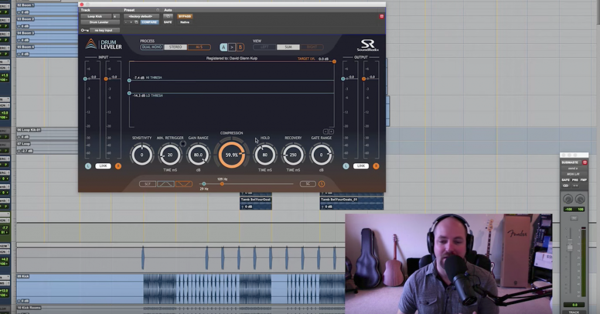The width and height of the screenshot is (600, 314).
Task: Select the band-pass filter shape
Action: coord(166,184)
